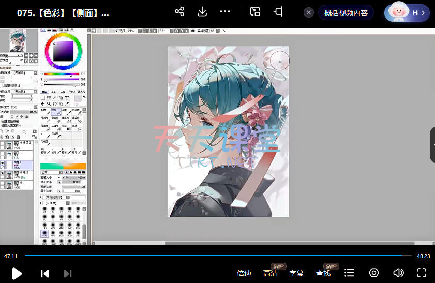Open the player settings circle icon
The width and height of the screenshot is (435, 283).
coord(374,273)
